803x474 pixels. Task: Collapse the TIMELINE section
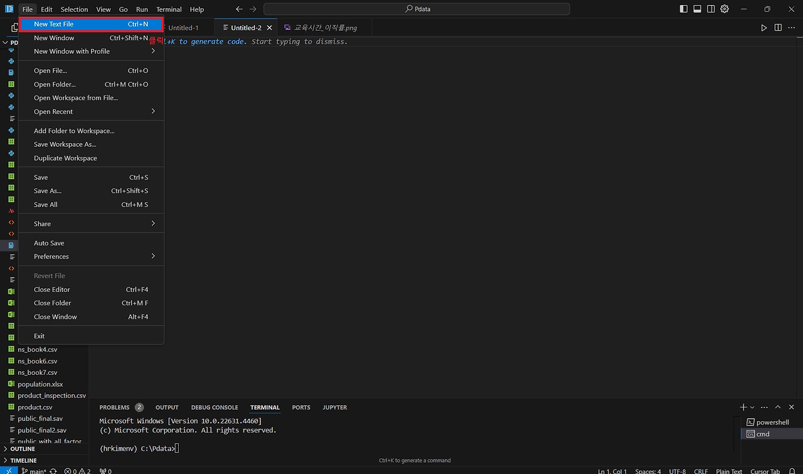[x=27, y=460]
